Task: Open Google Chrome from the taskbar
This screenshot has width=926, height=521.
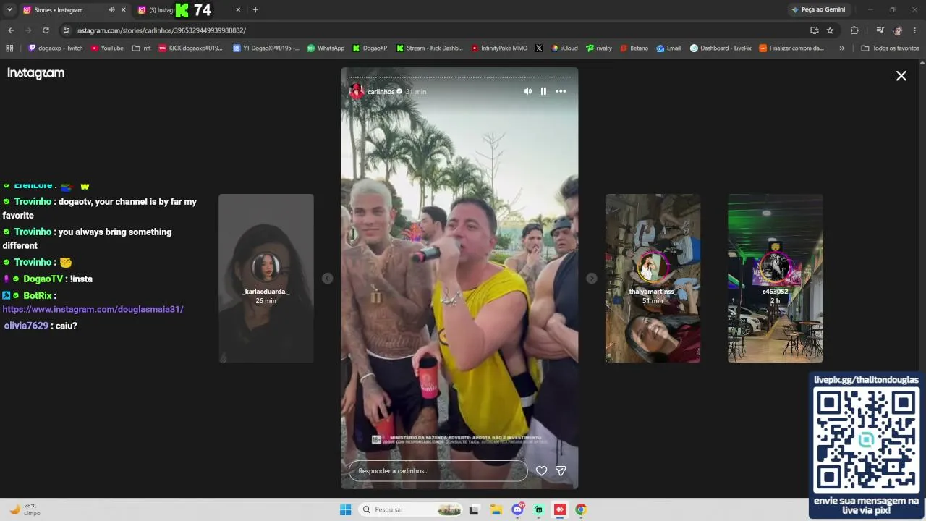Action: pos(581,509)
